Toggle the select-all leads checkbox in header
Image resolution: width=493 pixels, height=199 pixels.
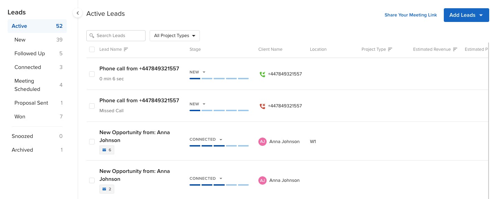point(92,49)
